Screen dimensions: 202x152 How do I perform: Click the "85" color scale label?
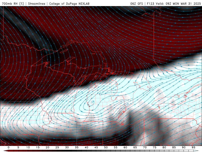pos(174,147)
